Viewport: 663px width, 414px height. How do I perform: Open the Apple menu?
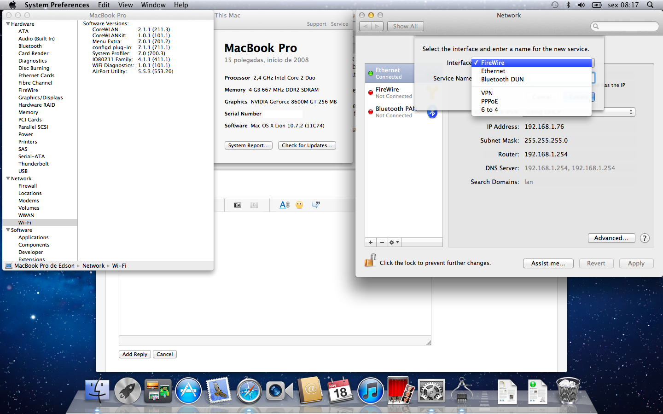tap(12, 5)
